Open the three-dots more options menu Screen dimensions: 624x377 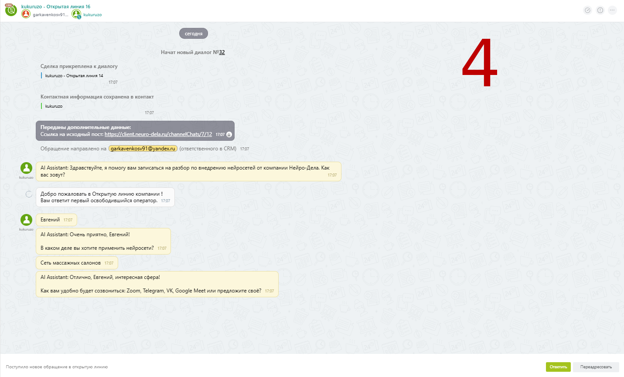tap(613, 10)
